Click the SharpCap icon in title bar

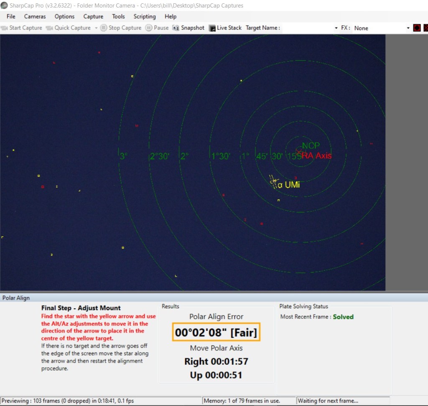(x=4, y=5)
